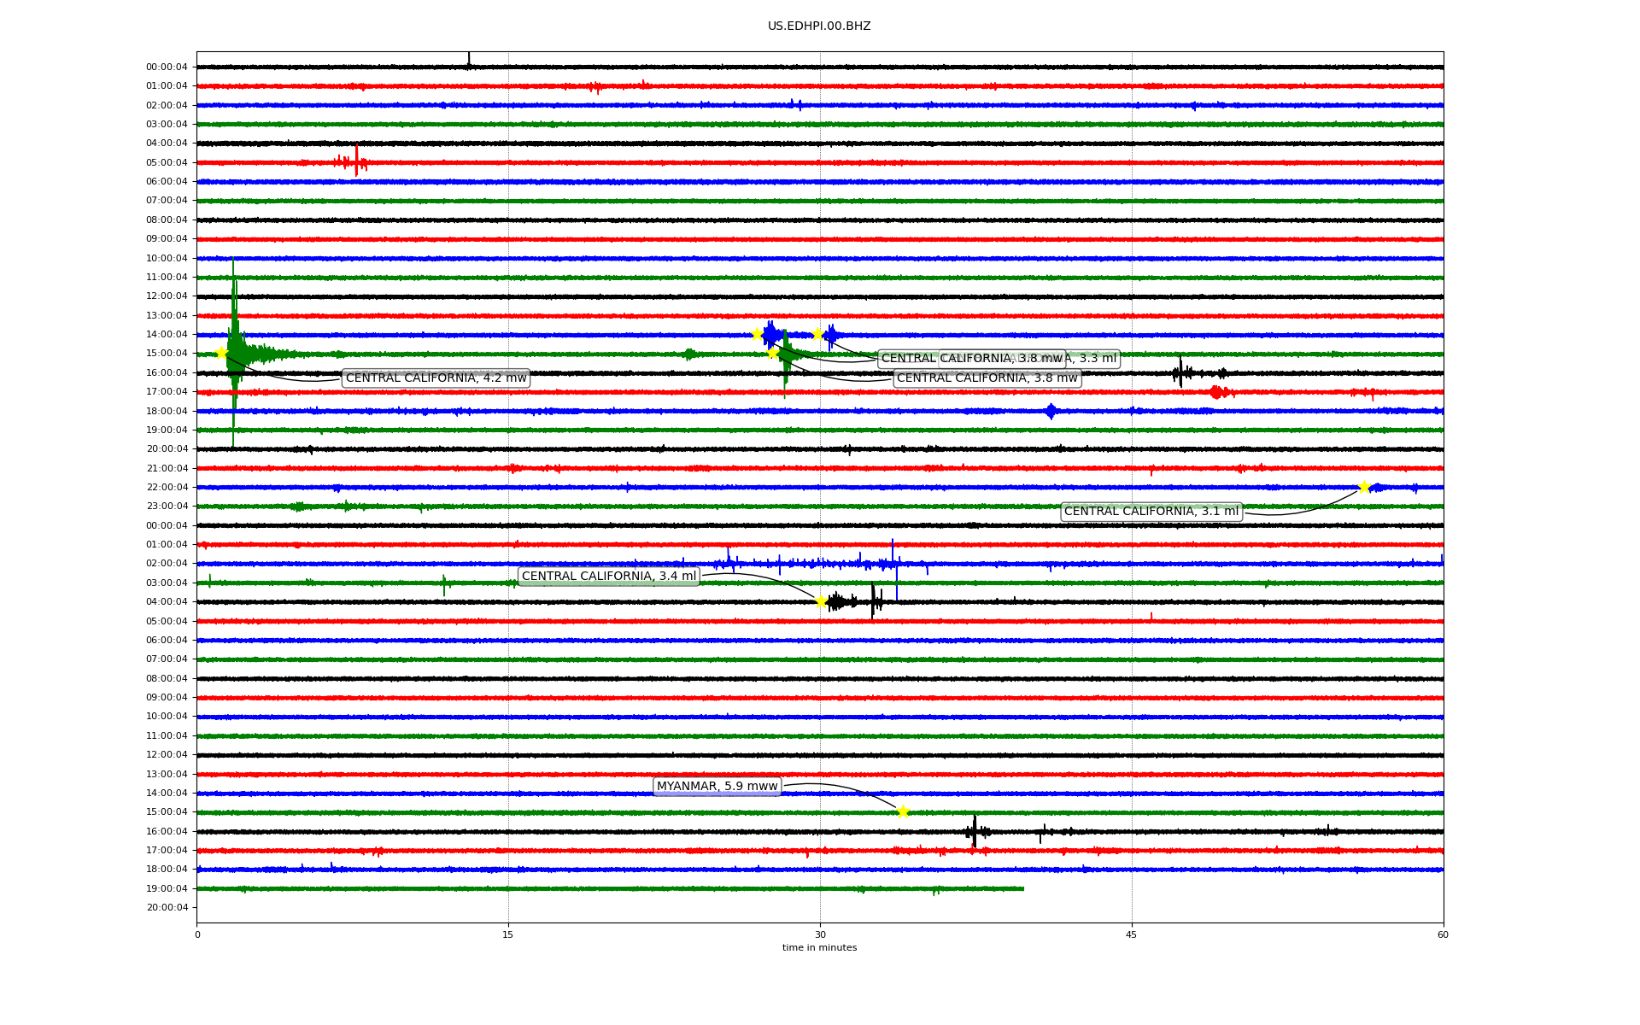Click the MYANMAR, 5.9 mww label

pyautogui.click(x=717, y=787)
